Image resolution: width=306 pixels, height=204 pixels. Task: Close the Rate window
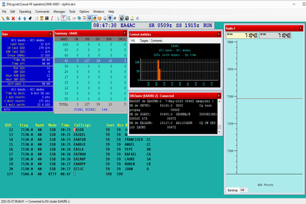(x=51, y=34)
